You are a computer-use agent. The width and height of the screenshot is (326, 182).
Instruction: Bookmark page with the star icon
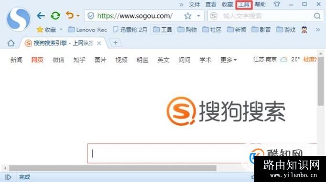coord(188,16)
